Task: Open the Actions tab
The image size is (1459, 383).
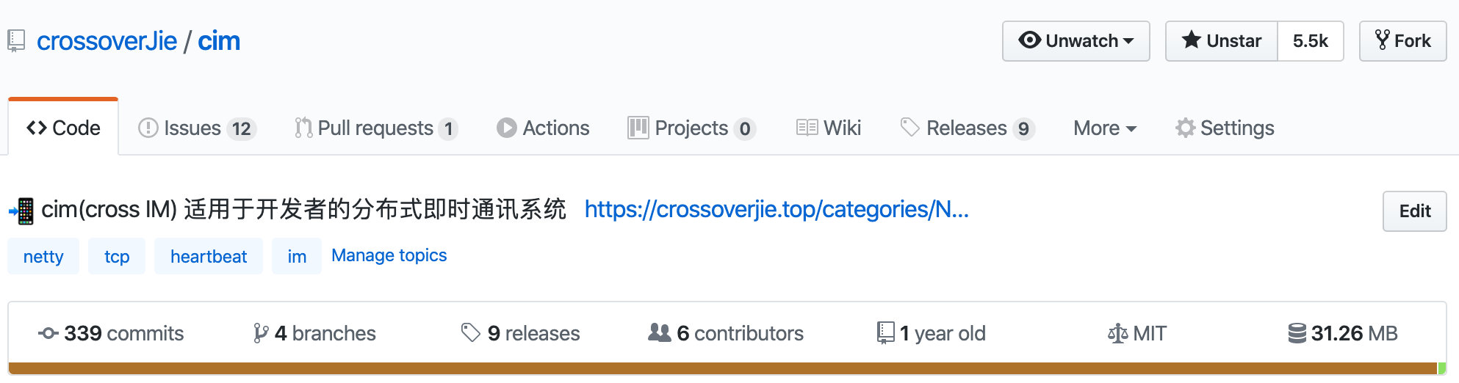Action: [x=543, y=128]
